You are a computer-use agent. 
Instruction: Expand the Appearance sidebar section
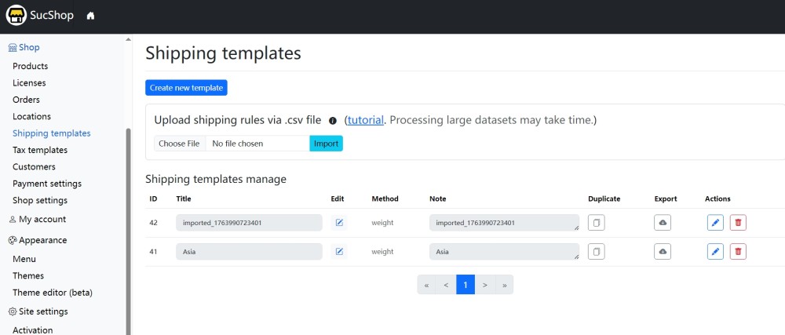pyautogui.click(x=42, y=240)
